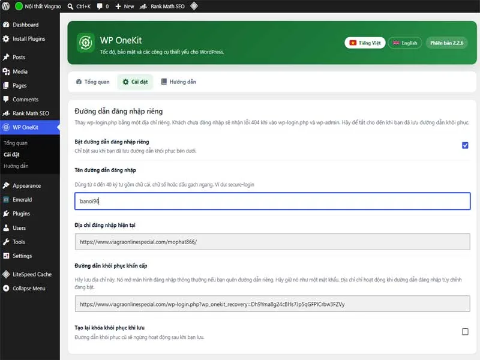Click the Emerald sidebar icon
The height and width of the screenshot is (360, 480).
click(x=6, y=200)
